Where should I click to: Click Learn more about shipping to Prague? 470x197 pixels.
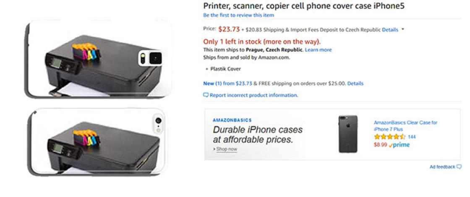tap(318, 50)
